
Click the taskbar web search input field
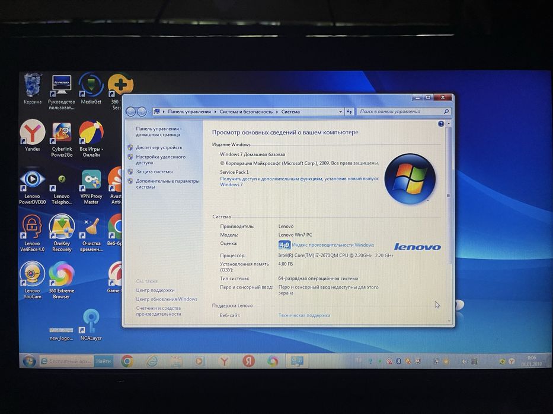tap(66, 361)
